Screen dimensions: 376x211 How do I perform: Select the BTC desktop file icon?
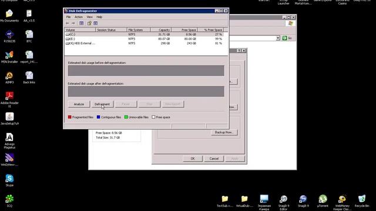[x=29, y=36]
